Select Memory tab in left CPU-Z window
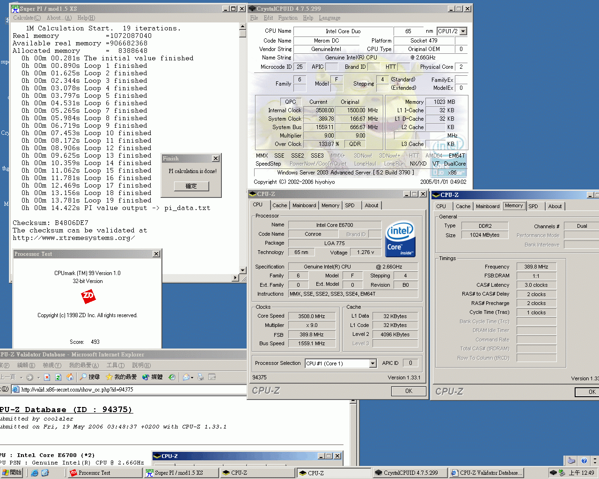 pos(330,205)
